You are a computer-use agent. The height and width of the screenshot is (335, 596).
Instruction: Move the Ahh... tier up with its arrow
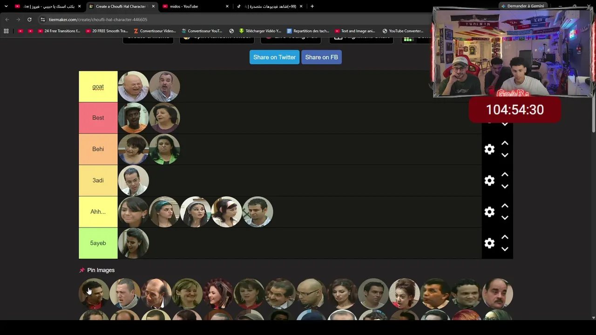[505, 206]
